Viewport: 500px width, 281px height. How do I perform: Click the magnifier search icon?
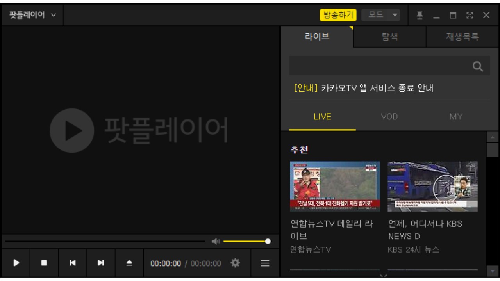point(478,66)
